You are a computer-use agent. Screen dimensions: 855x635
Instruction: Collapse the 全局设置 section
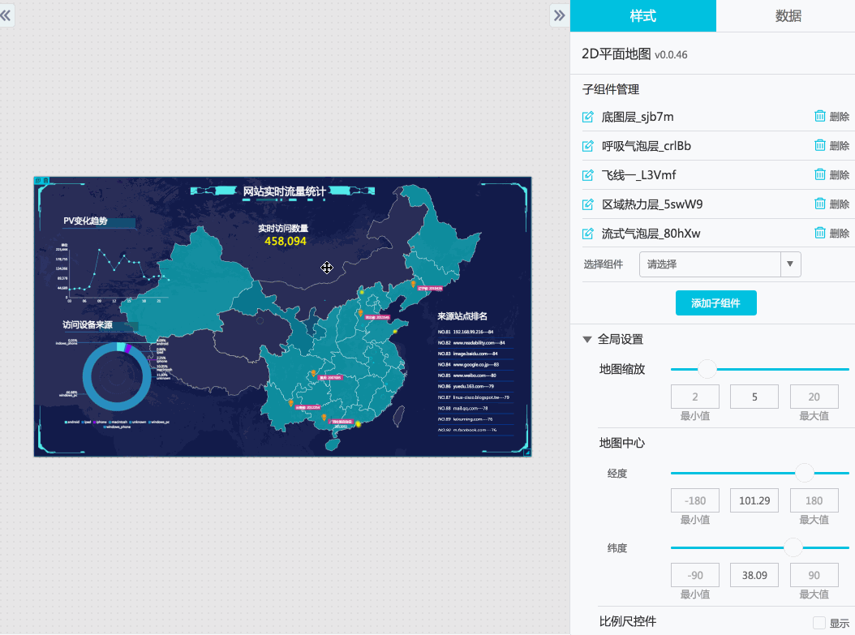[x=587, y=340]
